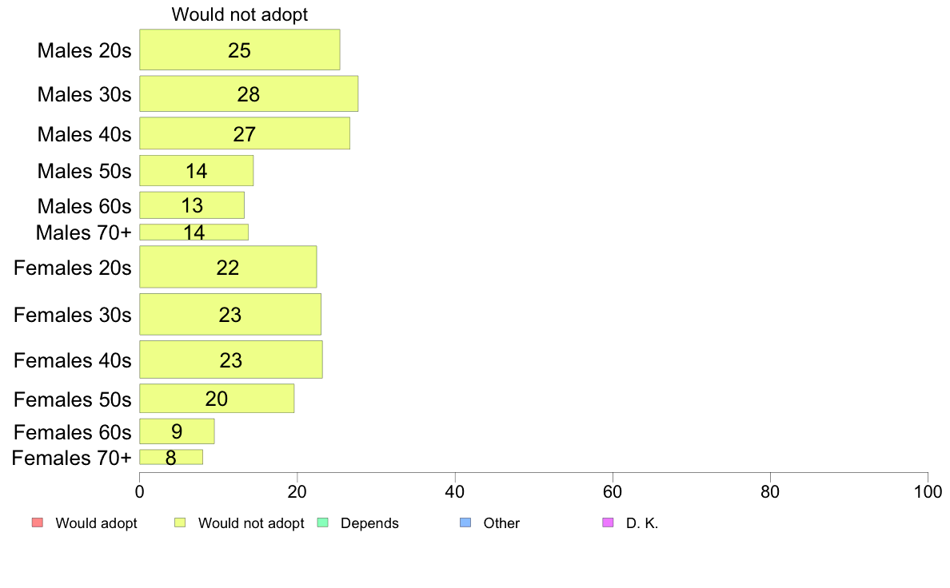The image size is (950, 588).
Task: Click the Would not adopt chart title
Action: [240, 14]
